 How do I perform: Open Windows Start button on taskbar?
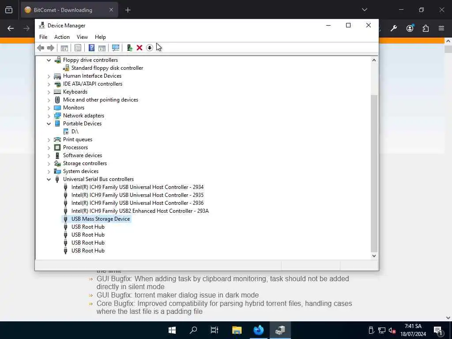click(172, 330)
